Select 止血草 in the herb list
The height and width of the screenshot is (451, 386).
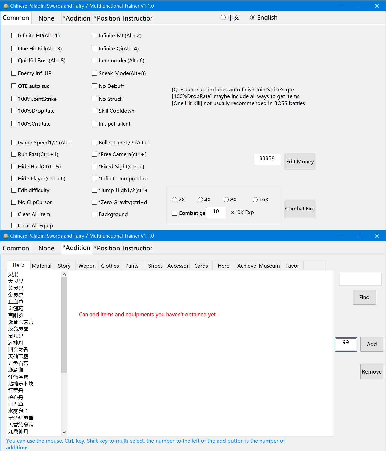[x=16, y=302]
